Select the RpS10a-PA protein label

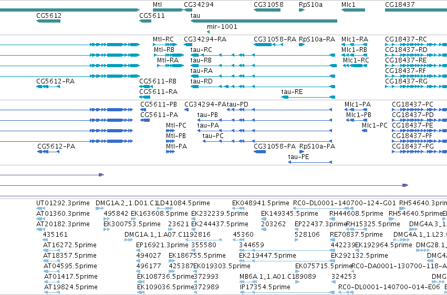point(317,146)
